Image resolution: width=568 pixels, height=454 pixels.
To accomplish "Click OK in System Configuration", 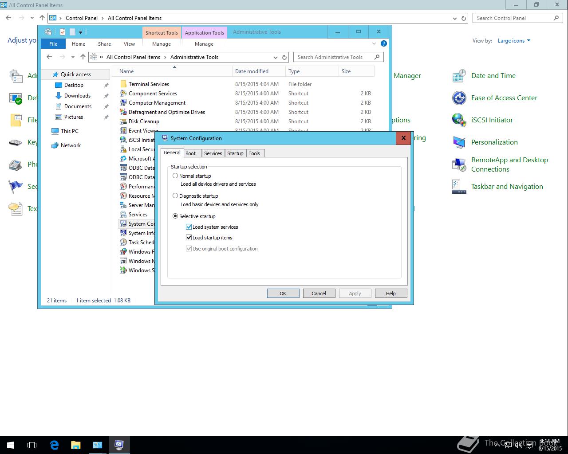I will coord(283,294).
